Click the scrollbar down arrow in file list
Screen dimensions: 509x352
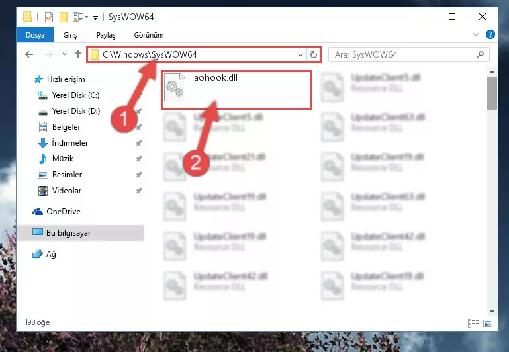coord(492,311)
